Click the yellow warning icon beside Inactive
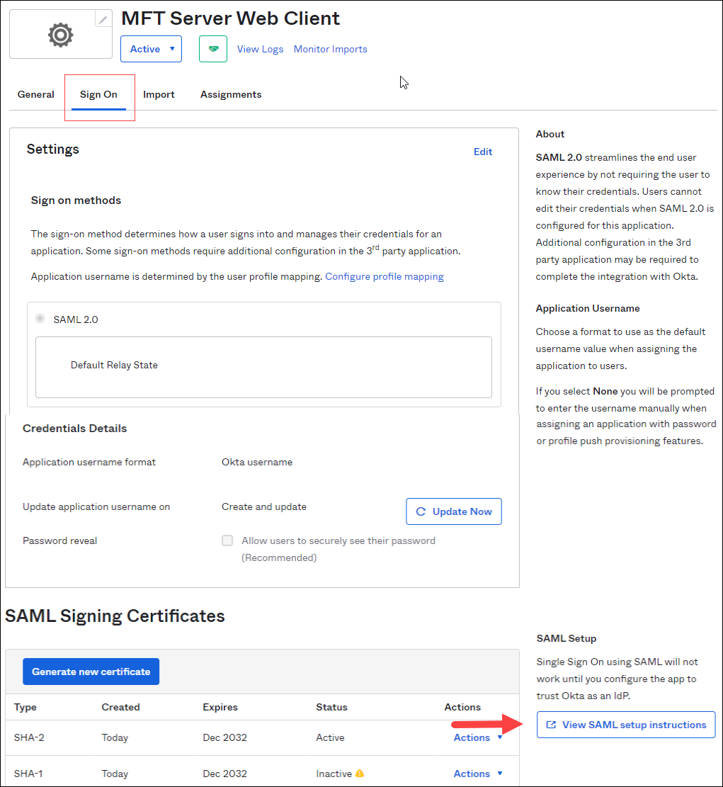Image resolution: width=723 pixels, height=787 pixels. click(x=360, y=774)
